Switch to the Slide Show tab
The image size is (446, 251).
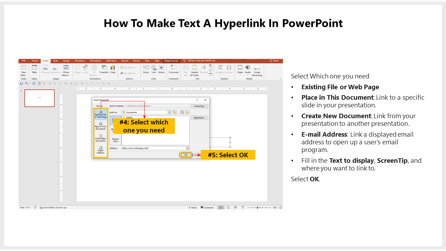coord(111,61)
